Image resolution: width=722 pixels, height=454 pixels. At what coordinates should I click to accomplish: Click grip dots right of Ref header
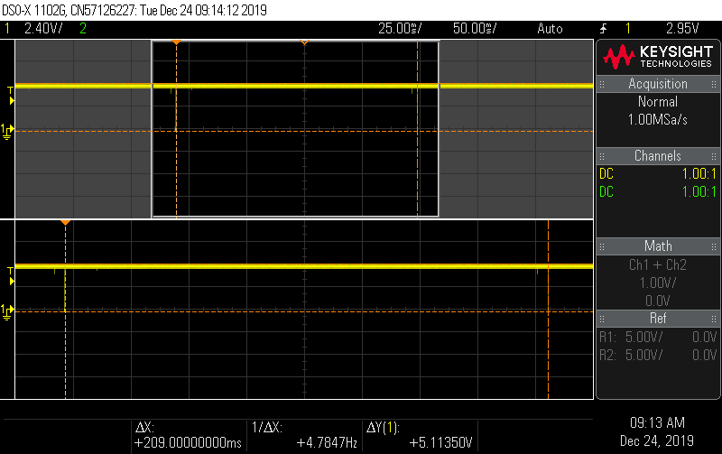[x=714, y=319]
